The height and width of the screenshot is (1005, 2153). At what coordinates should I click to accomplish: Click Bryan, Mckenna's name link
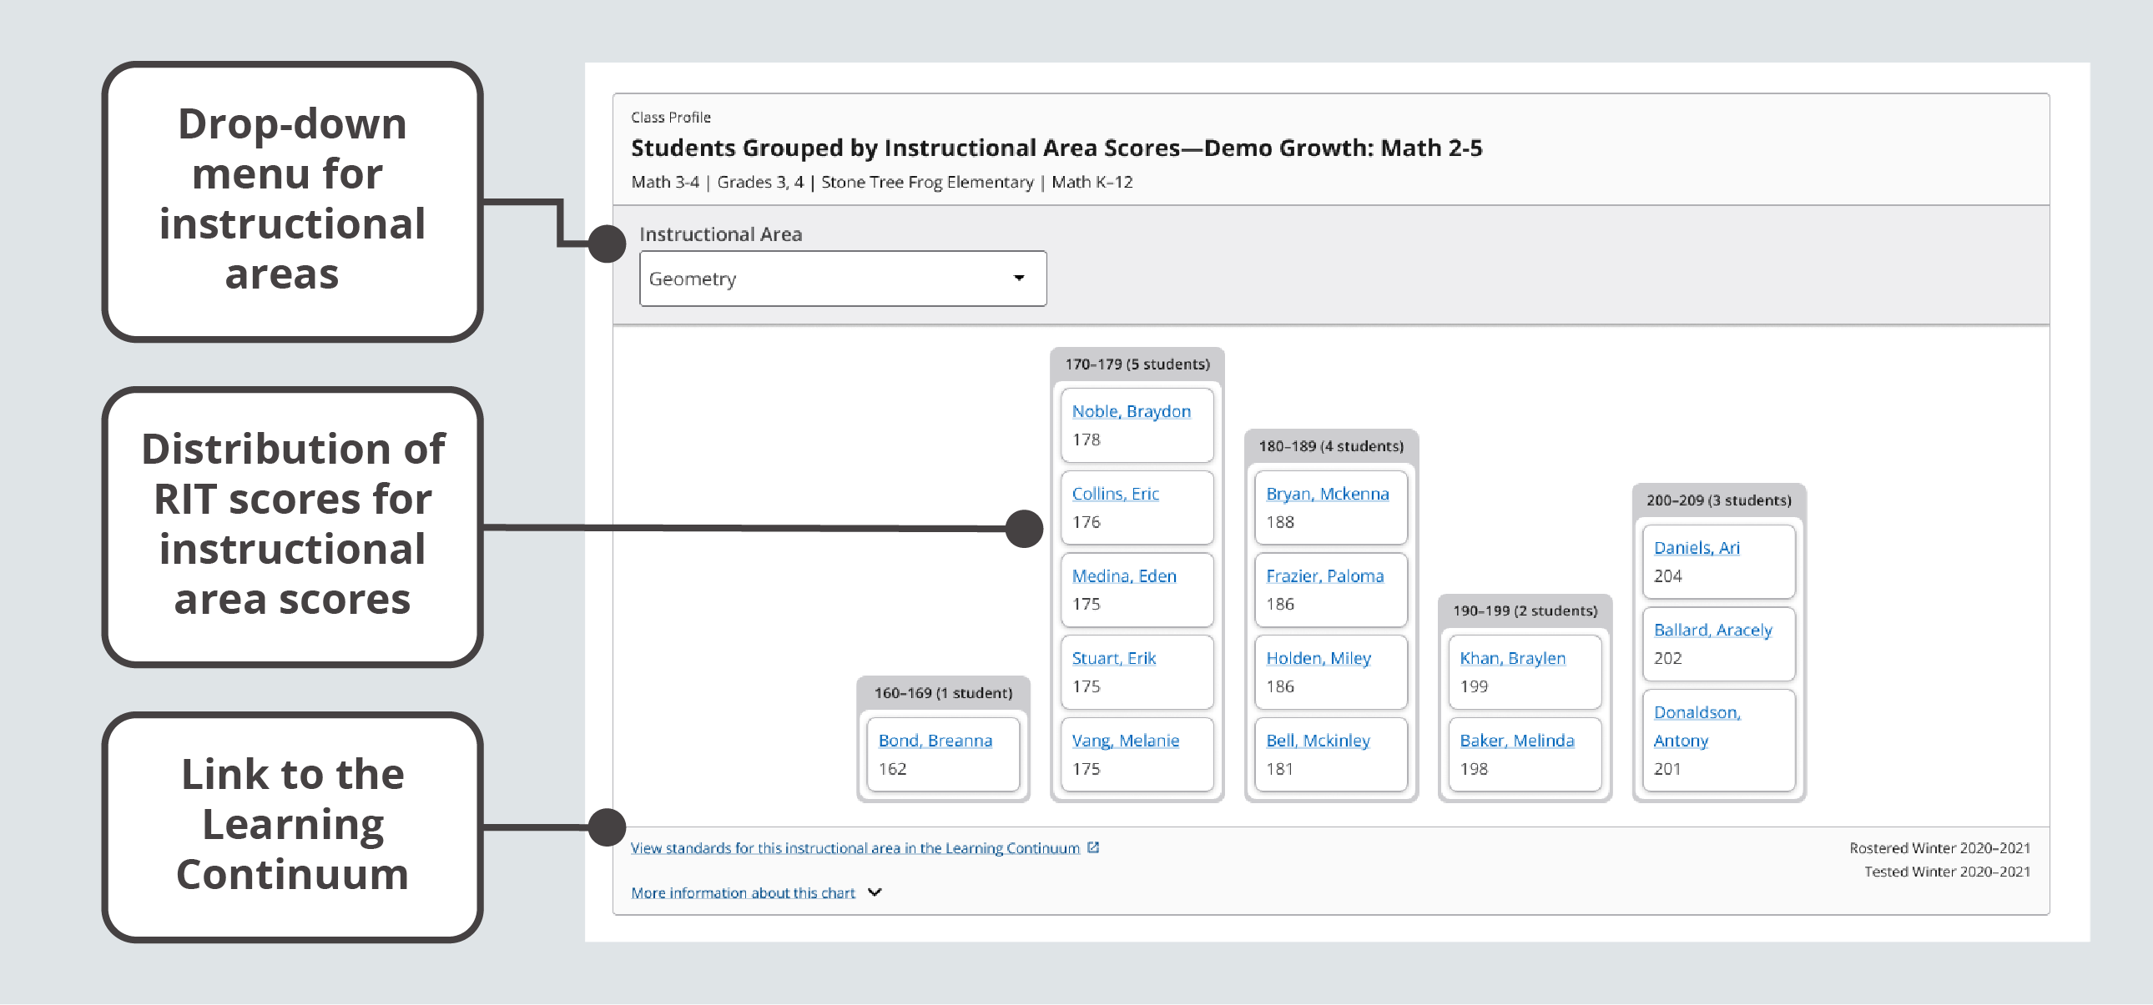pos(1326,493)
